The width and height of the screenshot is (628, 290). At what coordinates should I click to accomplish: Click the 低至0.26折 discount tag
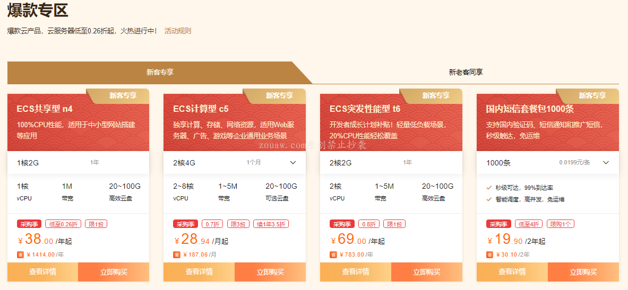pyautogui.click(x=63, y=224)
